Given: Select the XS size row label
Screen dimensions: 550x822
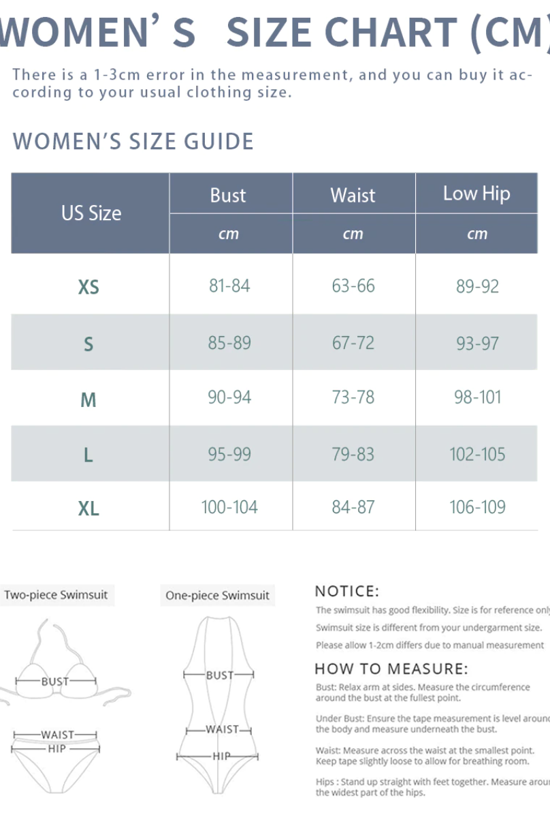Looking at the screenshot, I should (88, 287).
